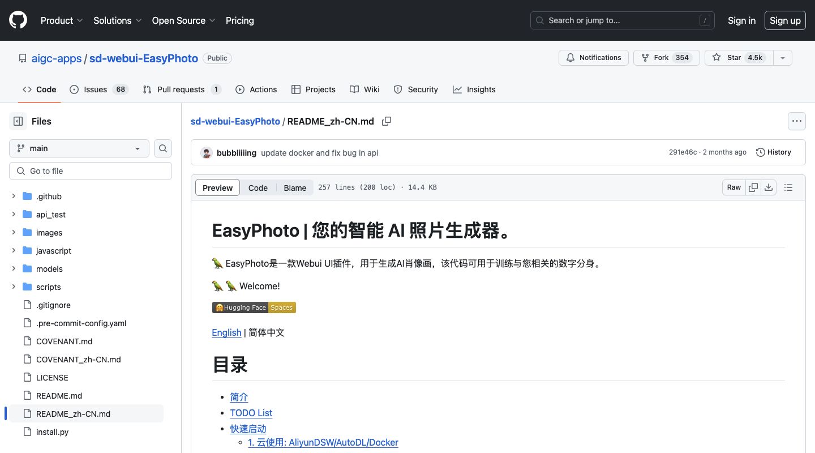Copy raw file contents icon

click(753, 187)
